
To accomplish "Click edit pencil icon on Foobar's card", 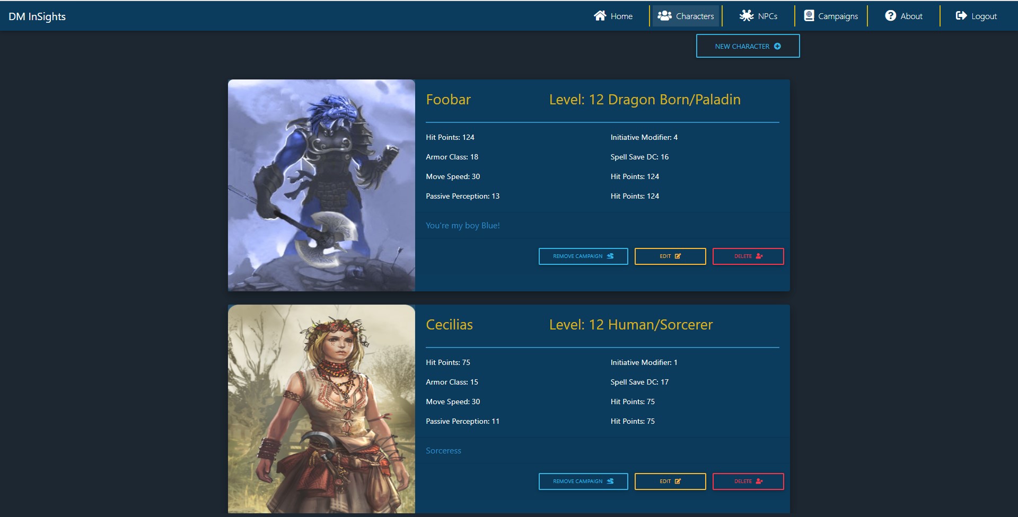I will (678, 256).
